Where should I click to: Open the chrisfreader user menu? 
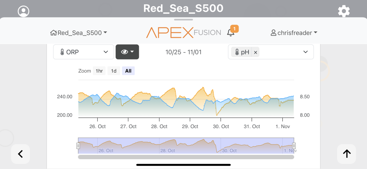click(294, 33)
